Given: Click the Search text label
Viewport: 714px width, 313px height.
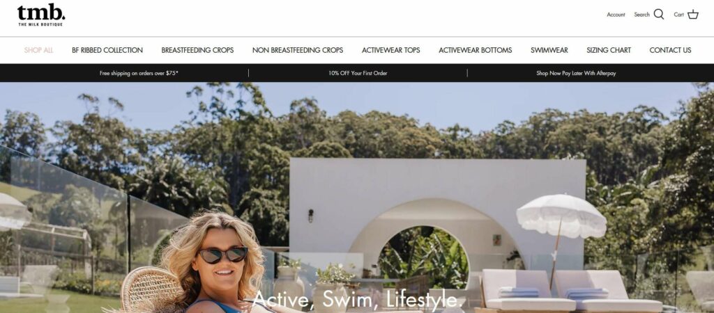Looking at the screenshot, I should tap(641, 15).
